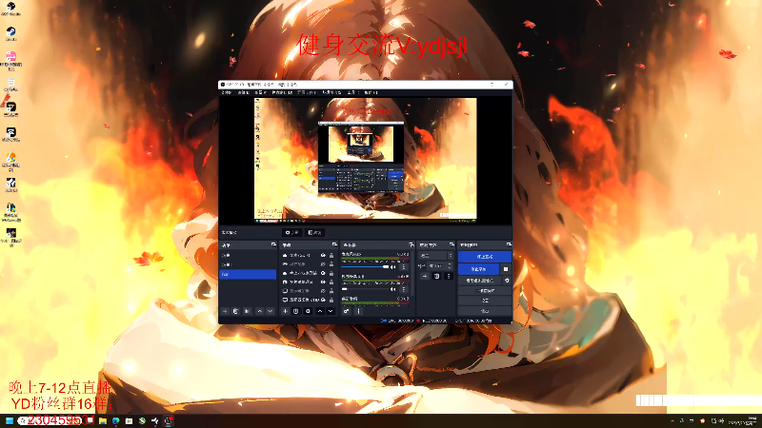Image resolution: width=762 pixels, height=428 pixels.
Task: Click the OBS Studio icon on the taskbar
Action: [169, 420]
